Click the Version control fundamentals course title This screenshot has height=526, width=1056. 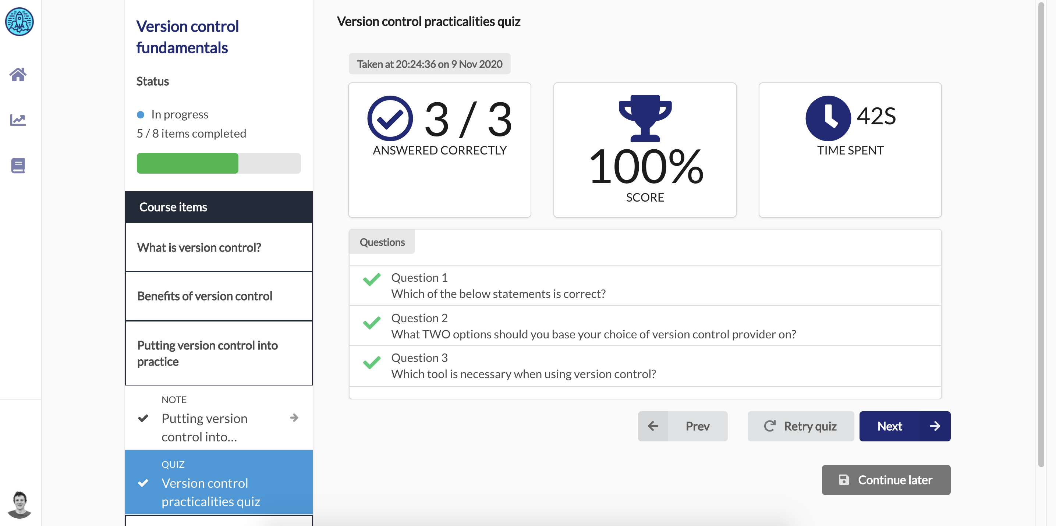click(187, 37)
